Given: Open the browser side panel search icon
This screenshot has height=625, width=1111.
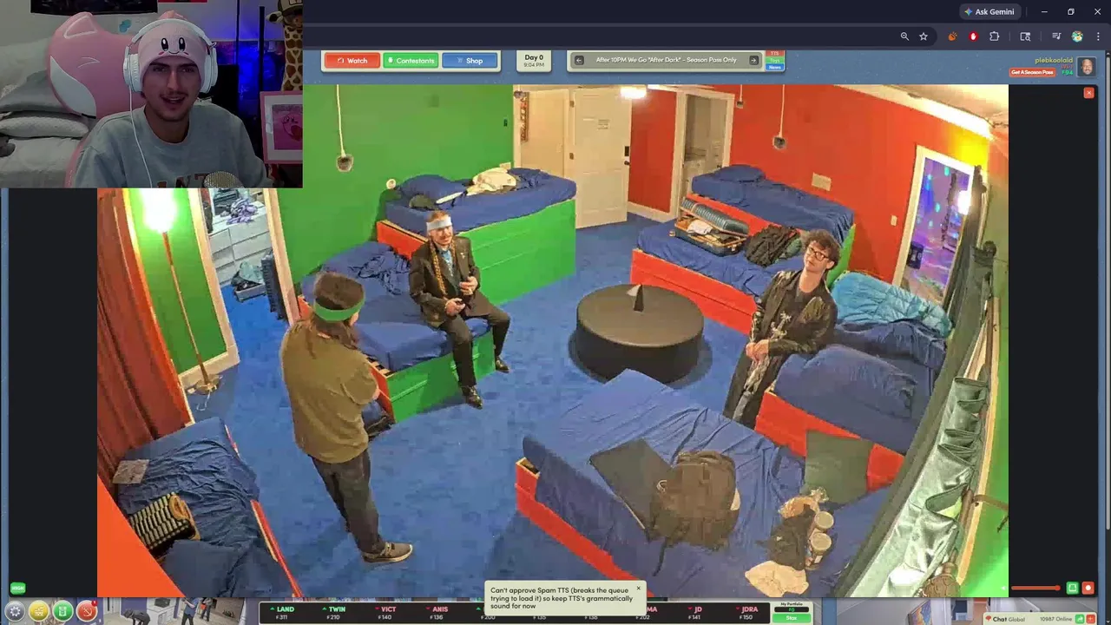Looking at the screenshot, I should point(1025,36).
